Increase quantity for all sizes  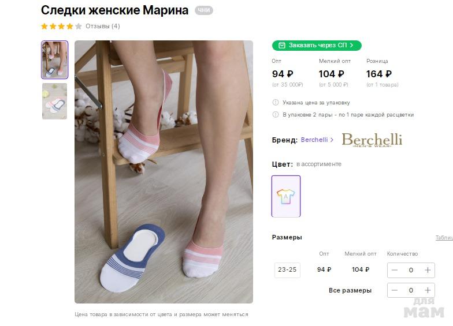click(428, 290)
